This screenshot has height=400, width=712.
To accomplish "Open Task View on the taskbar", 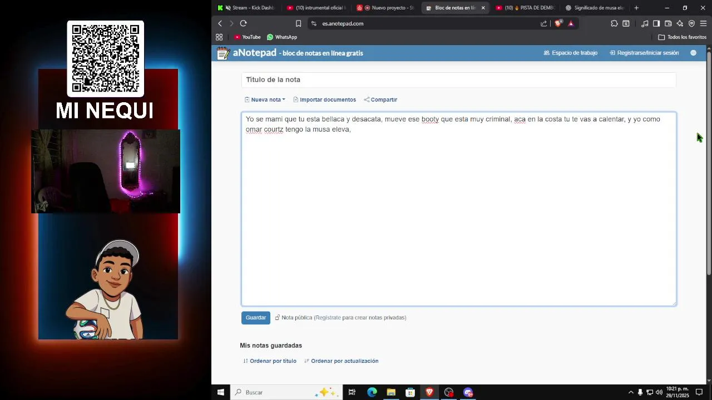I will click(x=352, y=392).
